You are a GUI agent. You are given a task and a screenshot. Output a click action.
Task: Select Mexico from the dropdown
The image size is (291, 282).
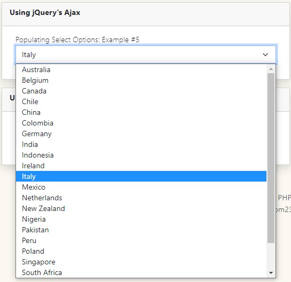pyautogui.click(x=141, y=187)
